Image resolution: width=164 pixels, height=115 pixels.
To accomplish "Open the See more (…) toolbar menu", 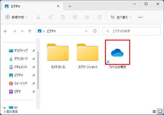I will coord(140,17).
